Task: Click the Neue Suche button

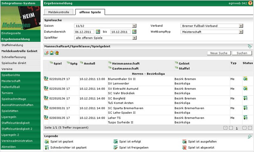Action: point(219,53)
